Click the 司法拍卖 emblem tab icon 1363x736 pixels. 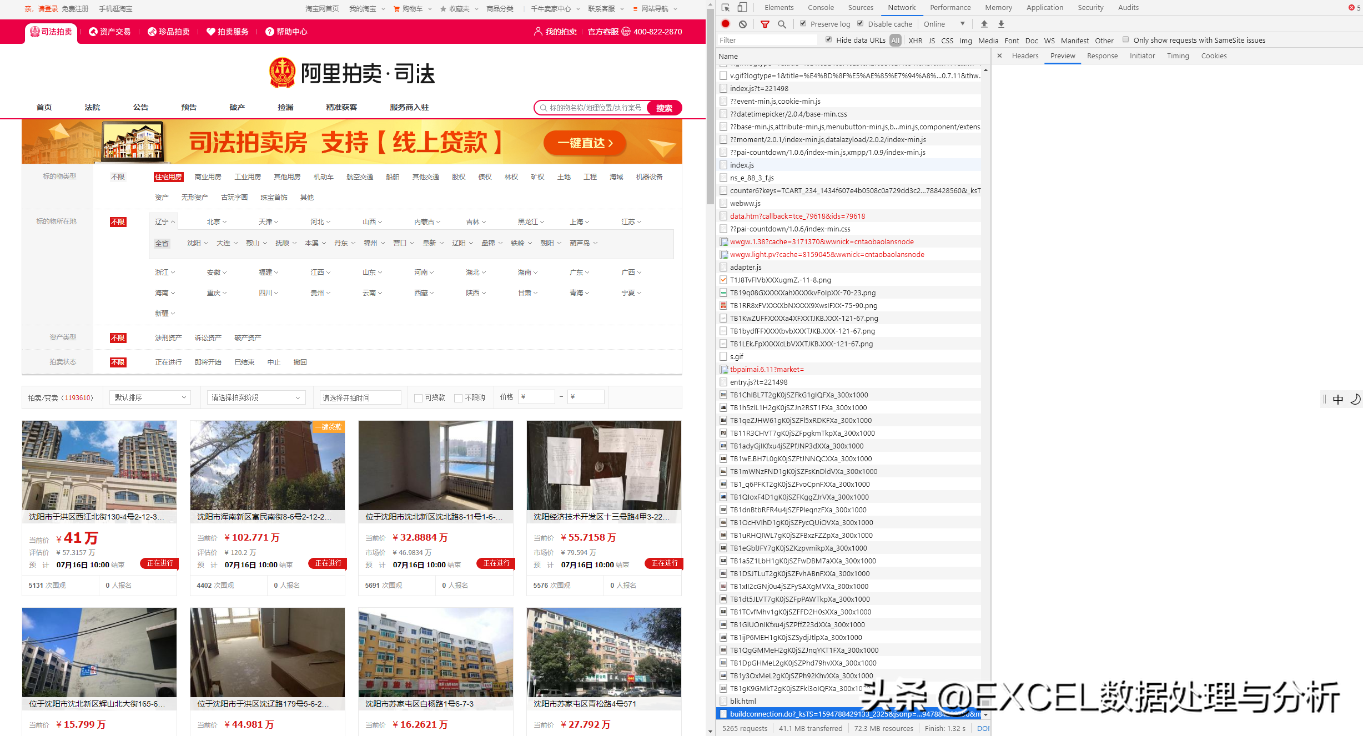point(35,32)
